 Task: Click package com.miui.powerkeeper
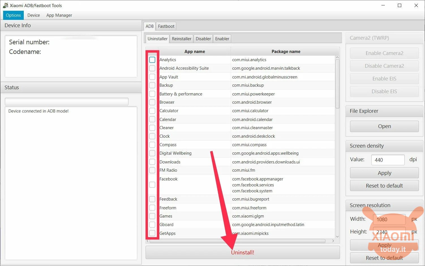tap(253, 94)
